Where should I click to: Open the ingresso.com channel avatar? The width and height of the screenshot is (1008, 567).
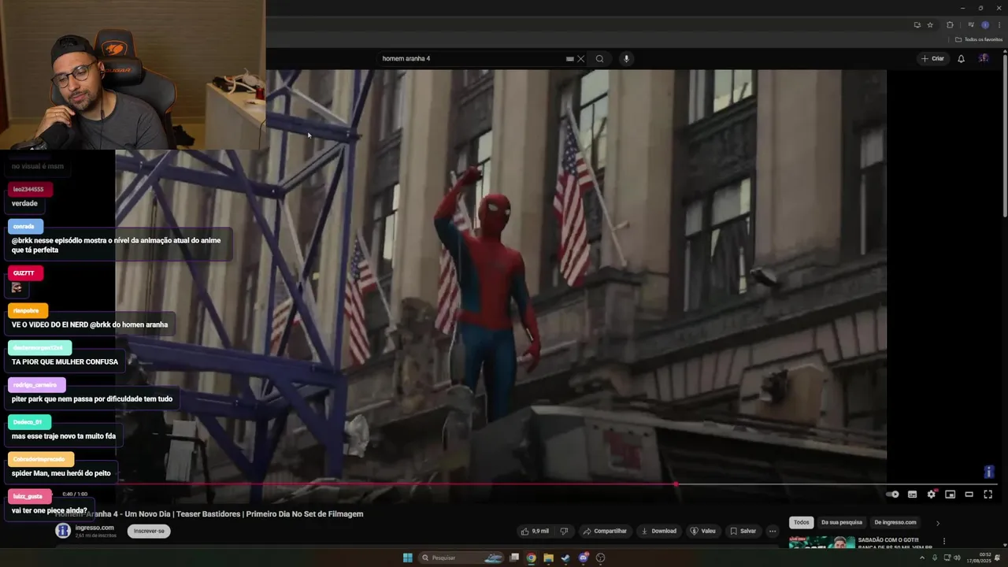62,531
